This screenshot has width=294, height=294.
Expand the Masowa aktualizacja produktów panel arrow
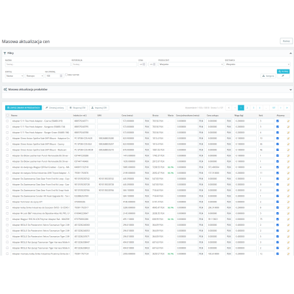(x=291, y=90)
